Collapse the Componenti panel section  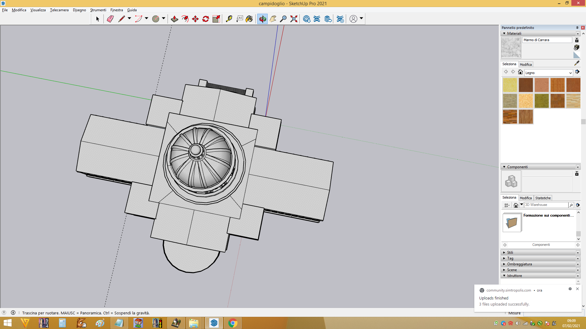504,167
